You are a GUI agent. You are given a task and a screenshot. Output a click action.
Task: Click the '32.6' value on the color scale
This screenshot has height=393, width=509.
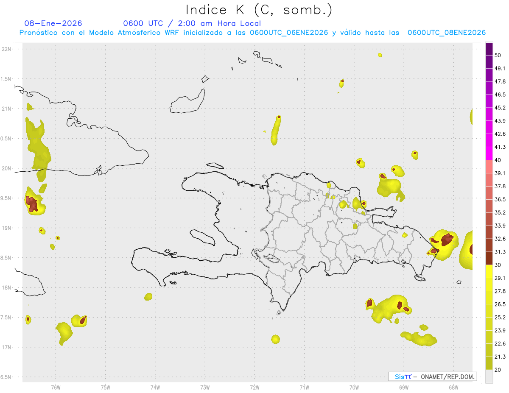pyautogui.click(x=500, y=239)
